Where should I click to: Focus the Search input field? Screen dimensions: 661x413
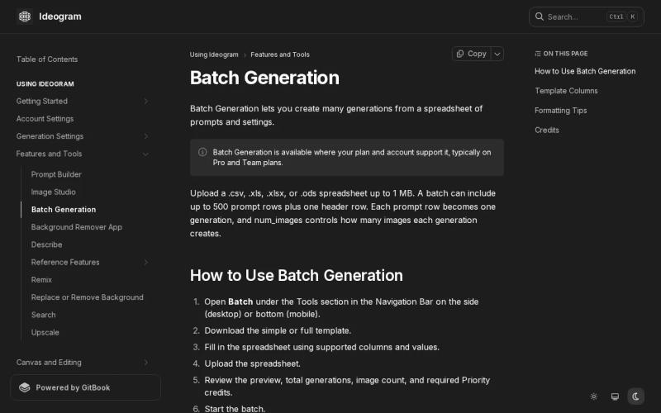[x=587, y=17]
